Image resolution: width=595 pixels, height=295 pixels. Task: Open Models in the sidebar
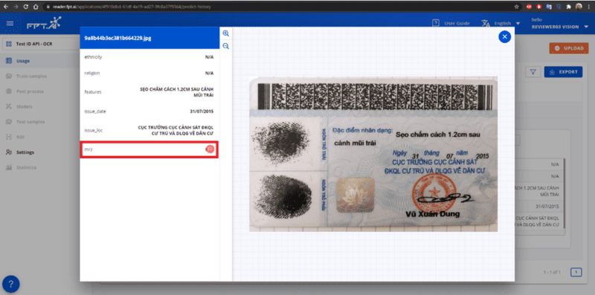tap(25, 106)
